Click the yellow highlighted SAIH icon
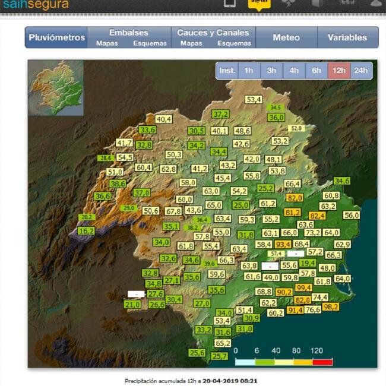386x386 pixels. point(258,3)
